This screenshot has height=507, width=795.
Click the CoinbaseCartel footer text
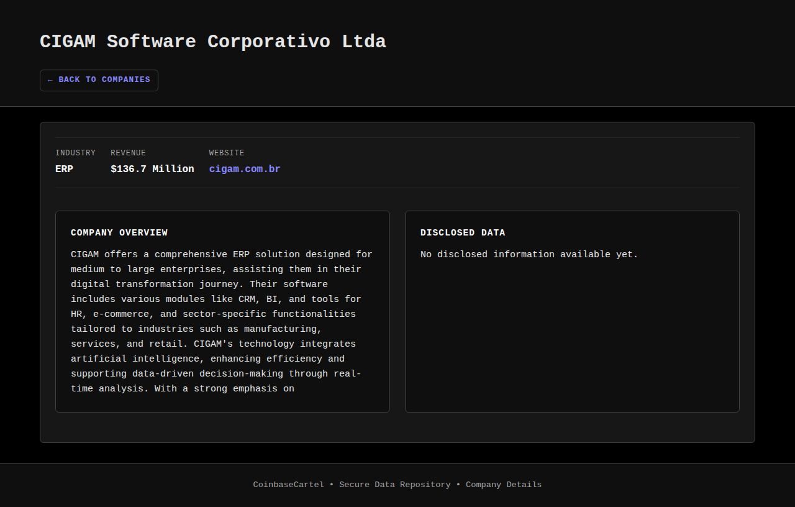[288, 485]
